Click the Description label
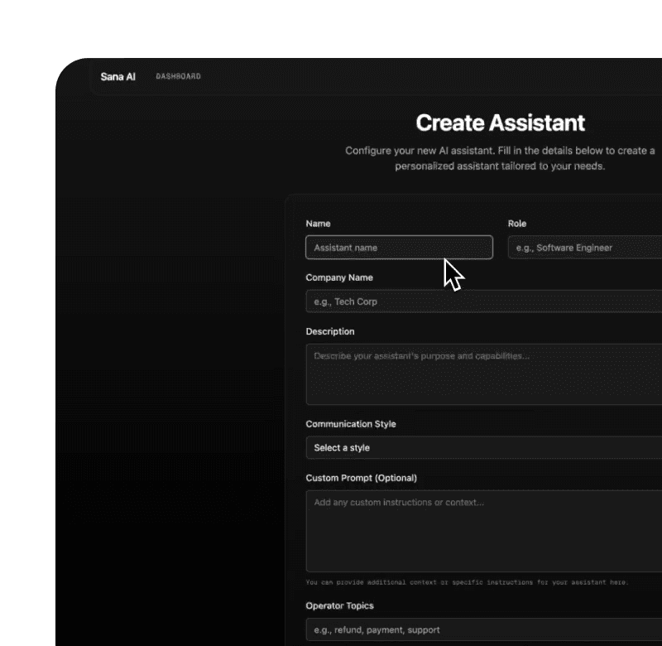 [x=329, y=331]
